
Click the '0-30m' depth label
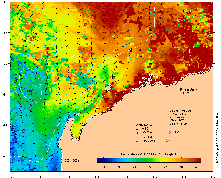[146, 129]
